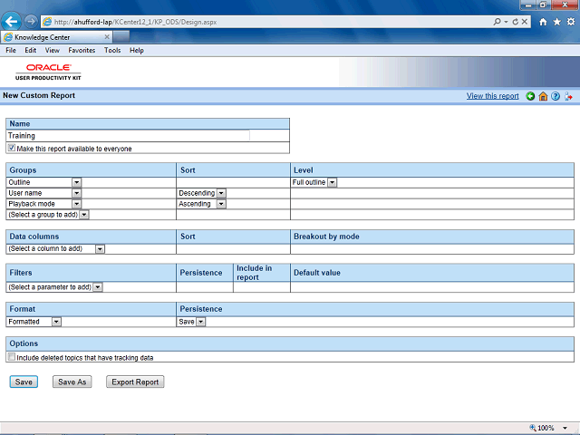
Task: Click the Oracle User Productivity Kit logo
Action: tap(48, 72)
